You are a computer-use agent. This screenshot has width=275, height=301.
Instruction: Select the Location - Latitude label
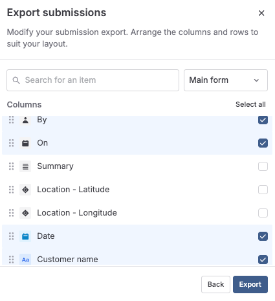pyautogui.click(x=73, y=190)
